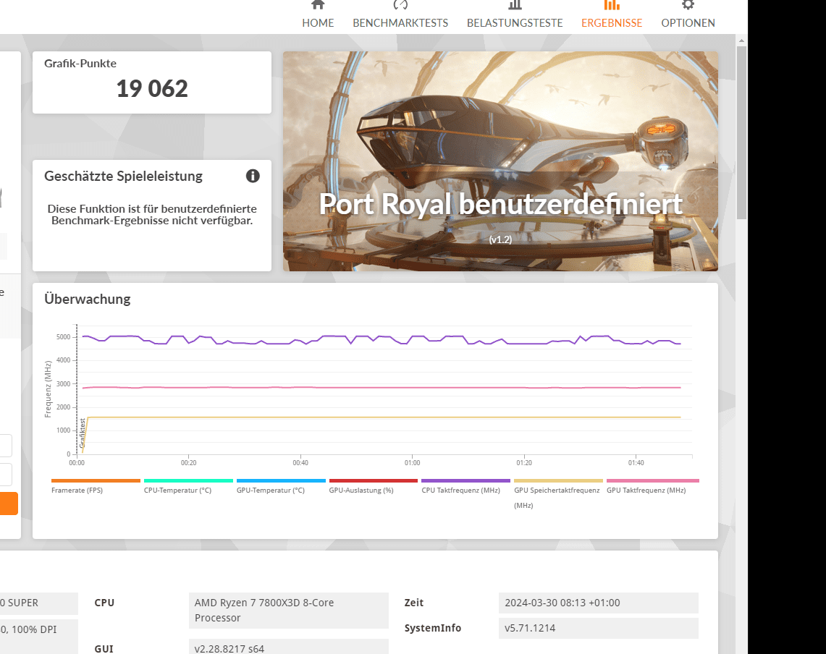The image size is (826, 654).
Task: Toggle the GPU-Temperatur legend series
Action: pos(281,486)
